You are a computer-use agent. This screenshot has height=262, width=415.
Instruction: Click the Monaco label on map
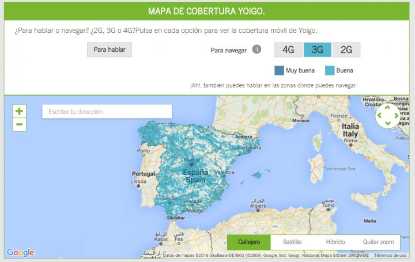click(301, 120)
